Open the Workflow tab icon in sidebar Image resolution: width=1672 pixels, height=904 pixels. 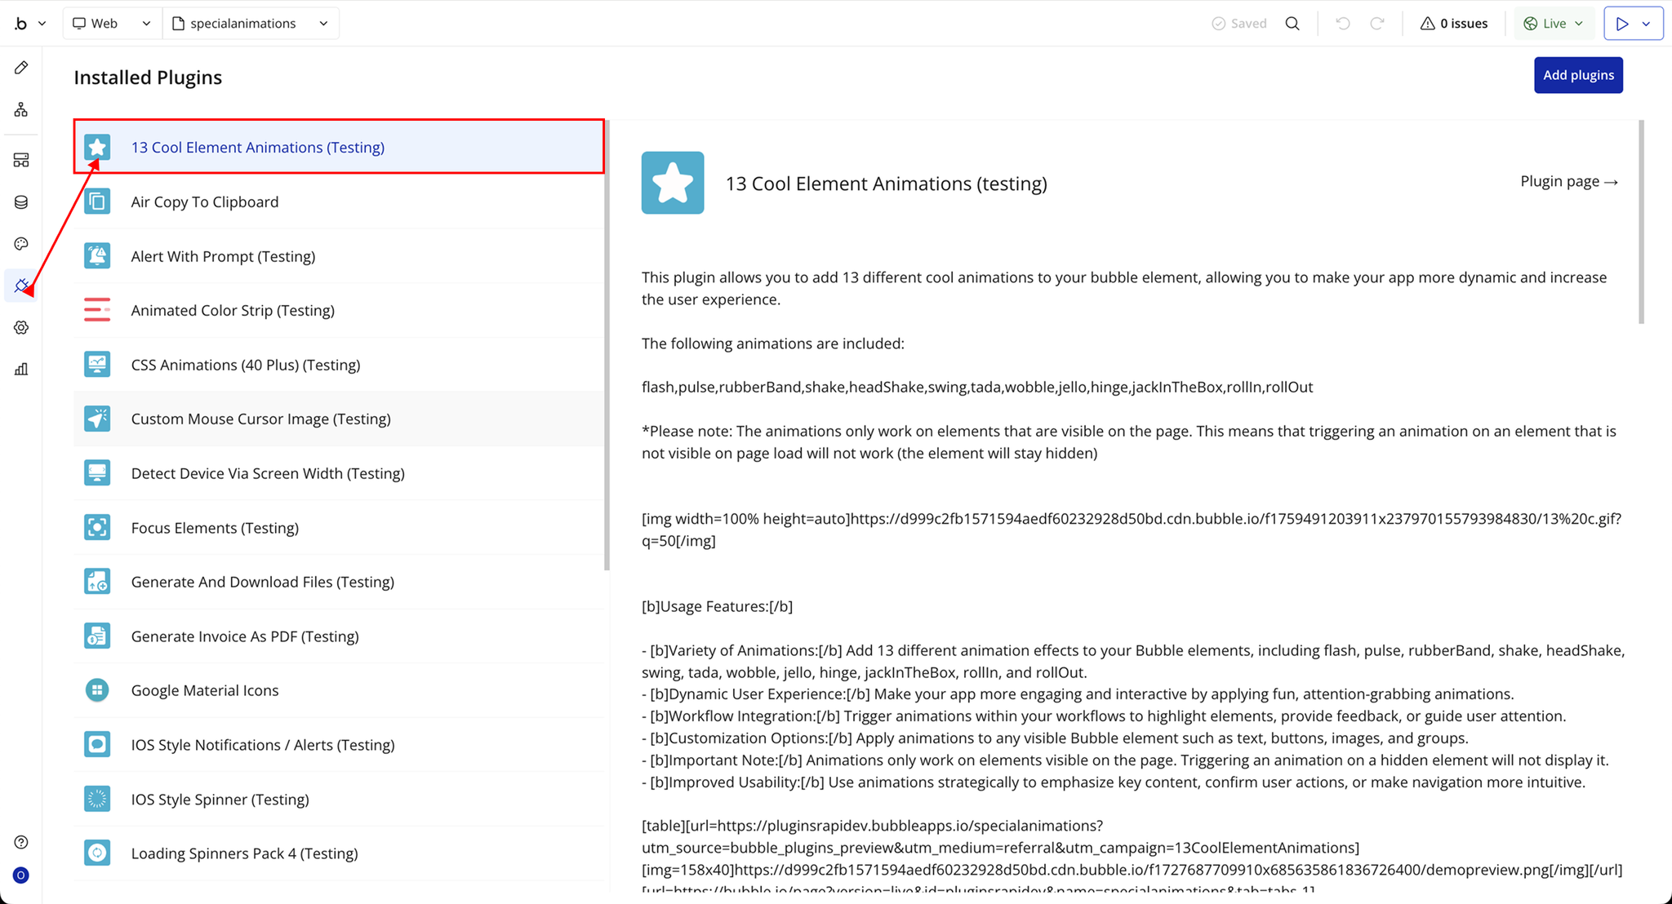click(21, 109)
